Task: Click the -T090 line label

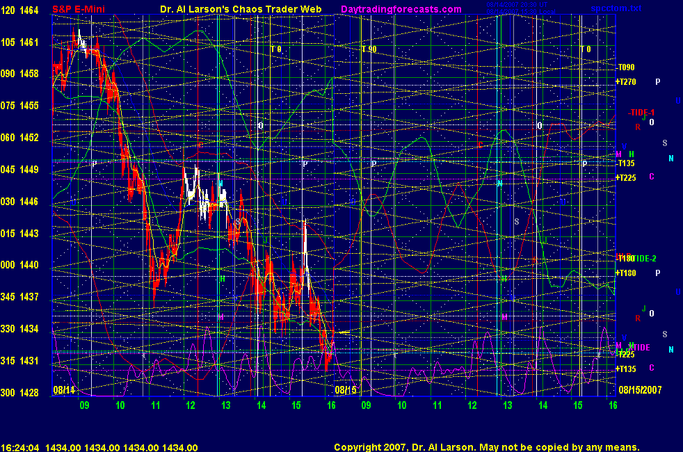Action: (x=625, y=67)
